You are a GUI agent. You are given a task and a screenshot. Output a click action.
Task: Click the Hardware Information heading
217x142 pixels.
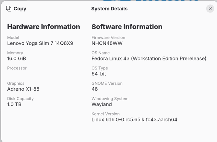pyautogui.click(x=44, y=26)
